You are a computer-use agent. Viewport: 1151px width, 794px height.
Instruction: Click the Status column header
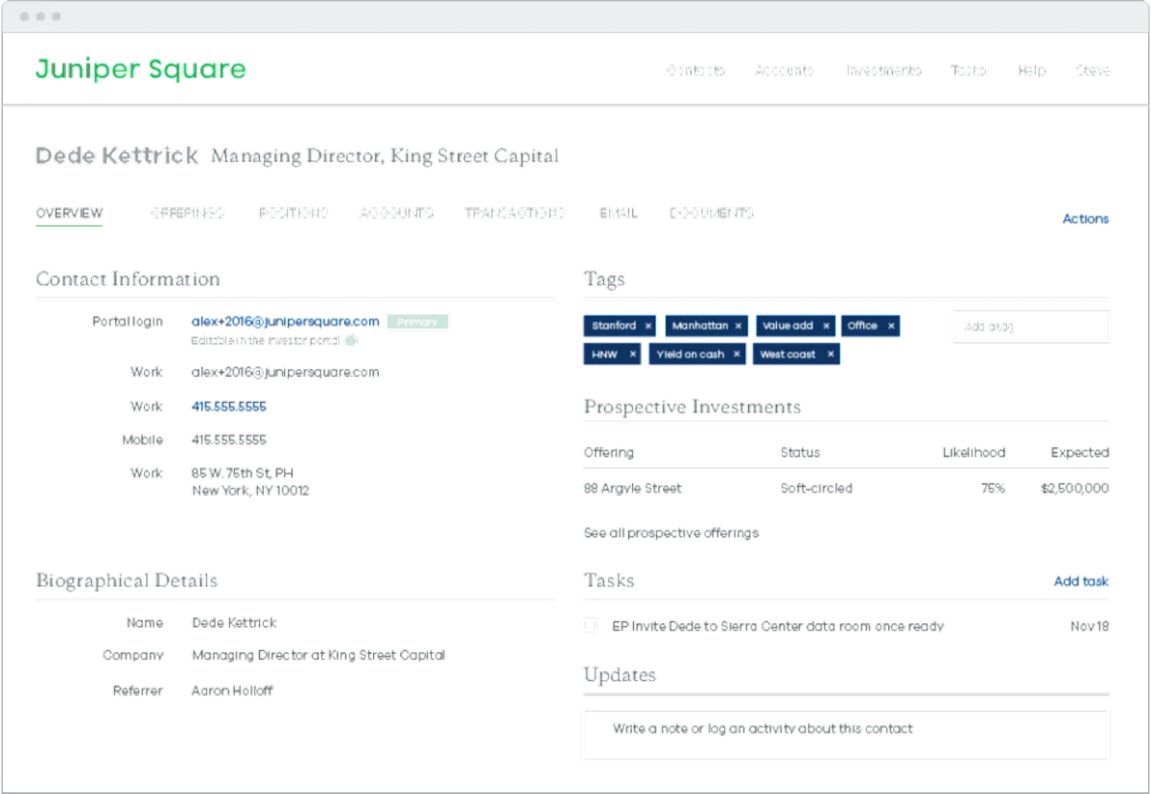coord(800,453)
